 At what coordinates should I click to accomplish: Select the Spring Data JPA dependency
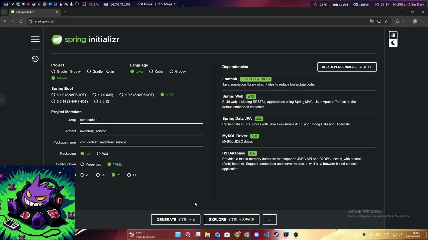pyautogui.click(x=299, y=121)
